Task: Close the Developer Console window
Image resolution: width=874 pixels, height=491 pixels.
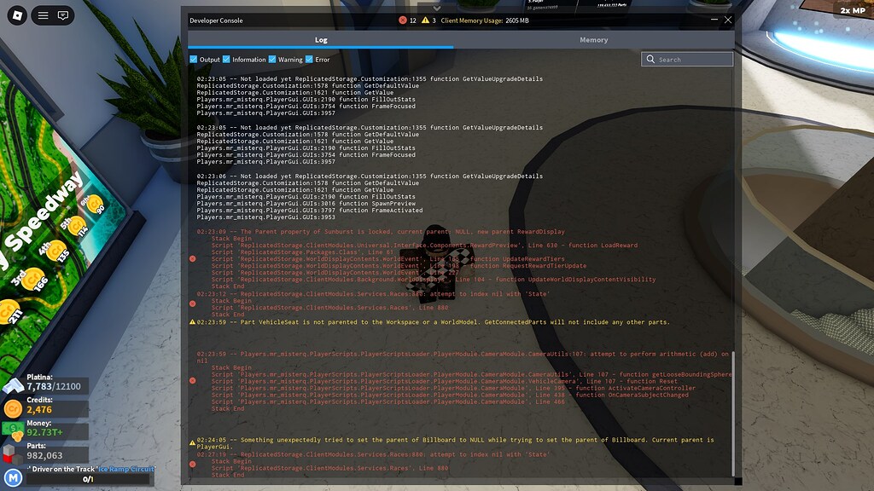Action: tap(728, 20)
